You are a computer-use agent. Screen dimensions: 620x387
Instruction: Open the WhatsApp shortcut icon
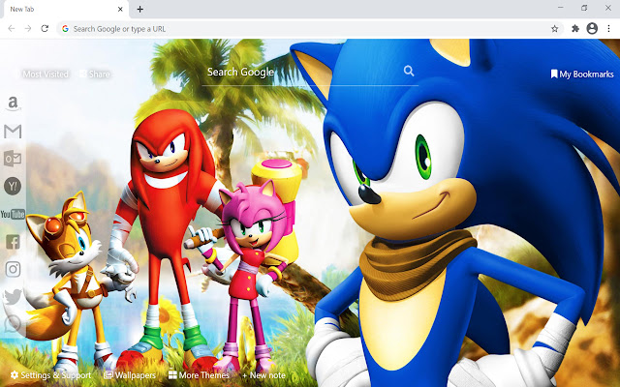pos(13,324)
